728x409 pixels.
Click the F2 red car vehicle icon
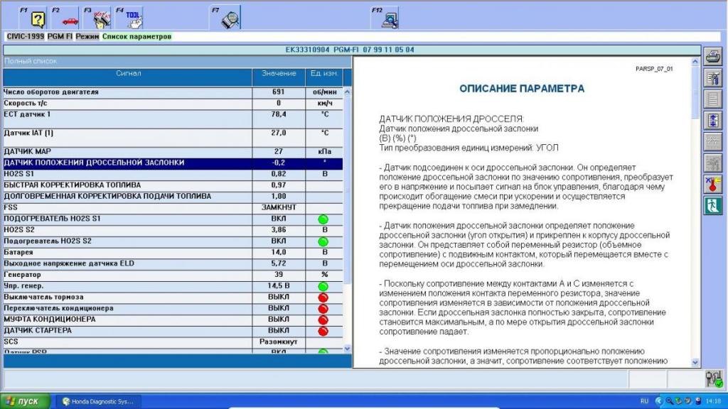[x=65, y=18]
